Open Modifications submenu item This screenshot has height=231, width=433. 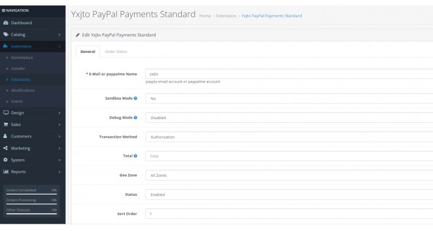(23, 91)
